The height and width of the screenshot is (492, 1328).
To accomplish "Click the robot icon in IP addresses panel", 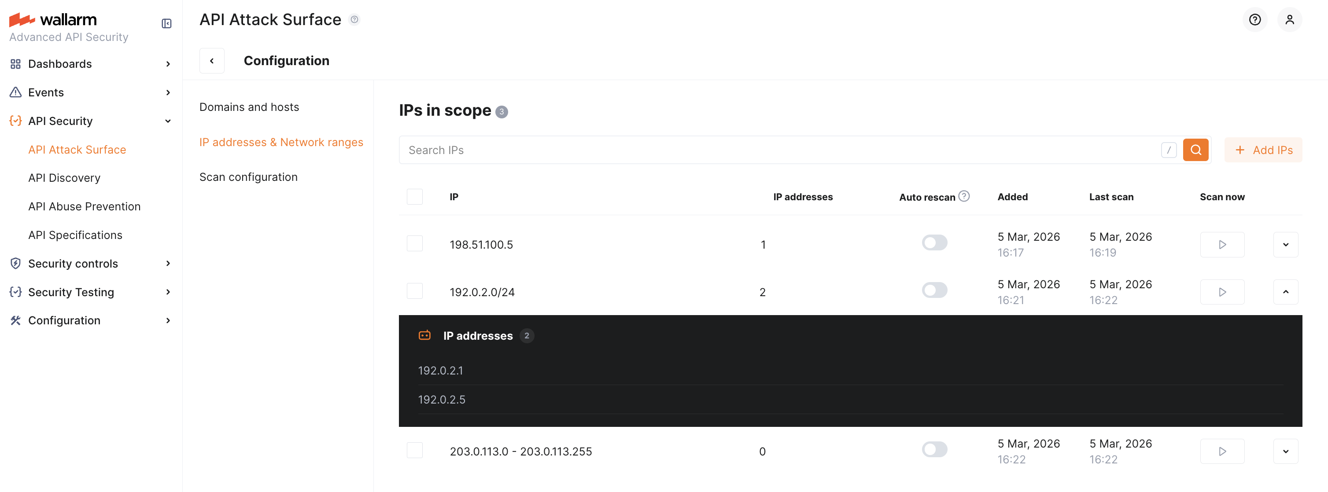I will [424, 335].
